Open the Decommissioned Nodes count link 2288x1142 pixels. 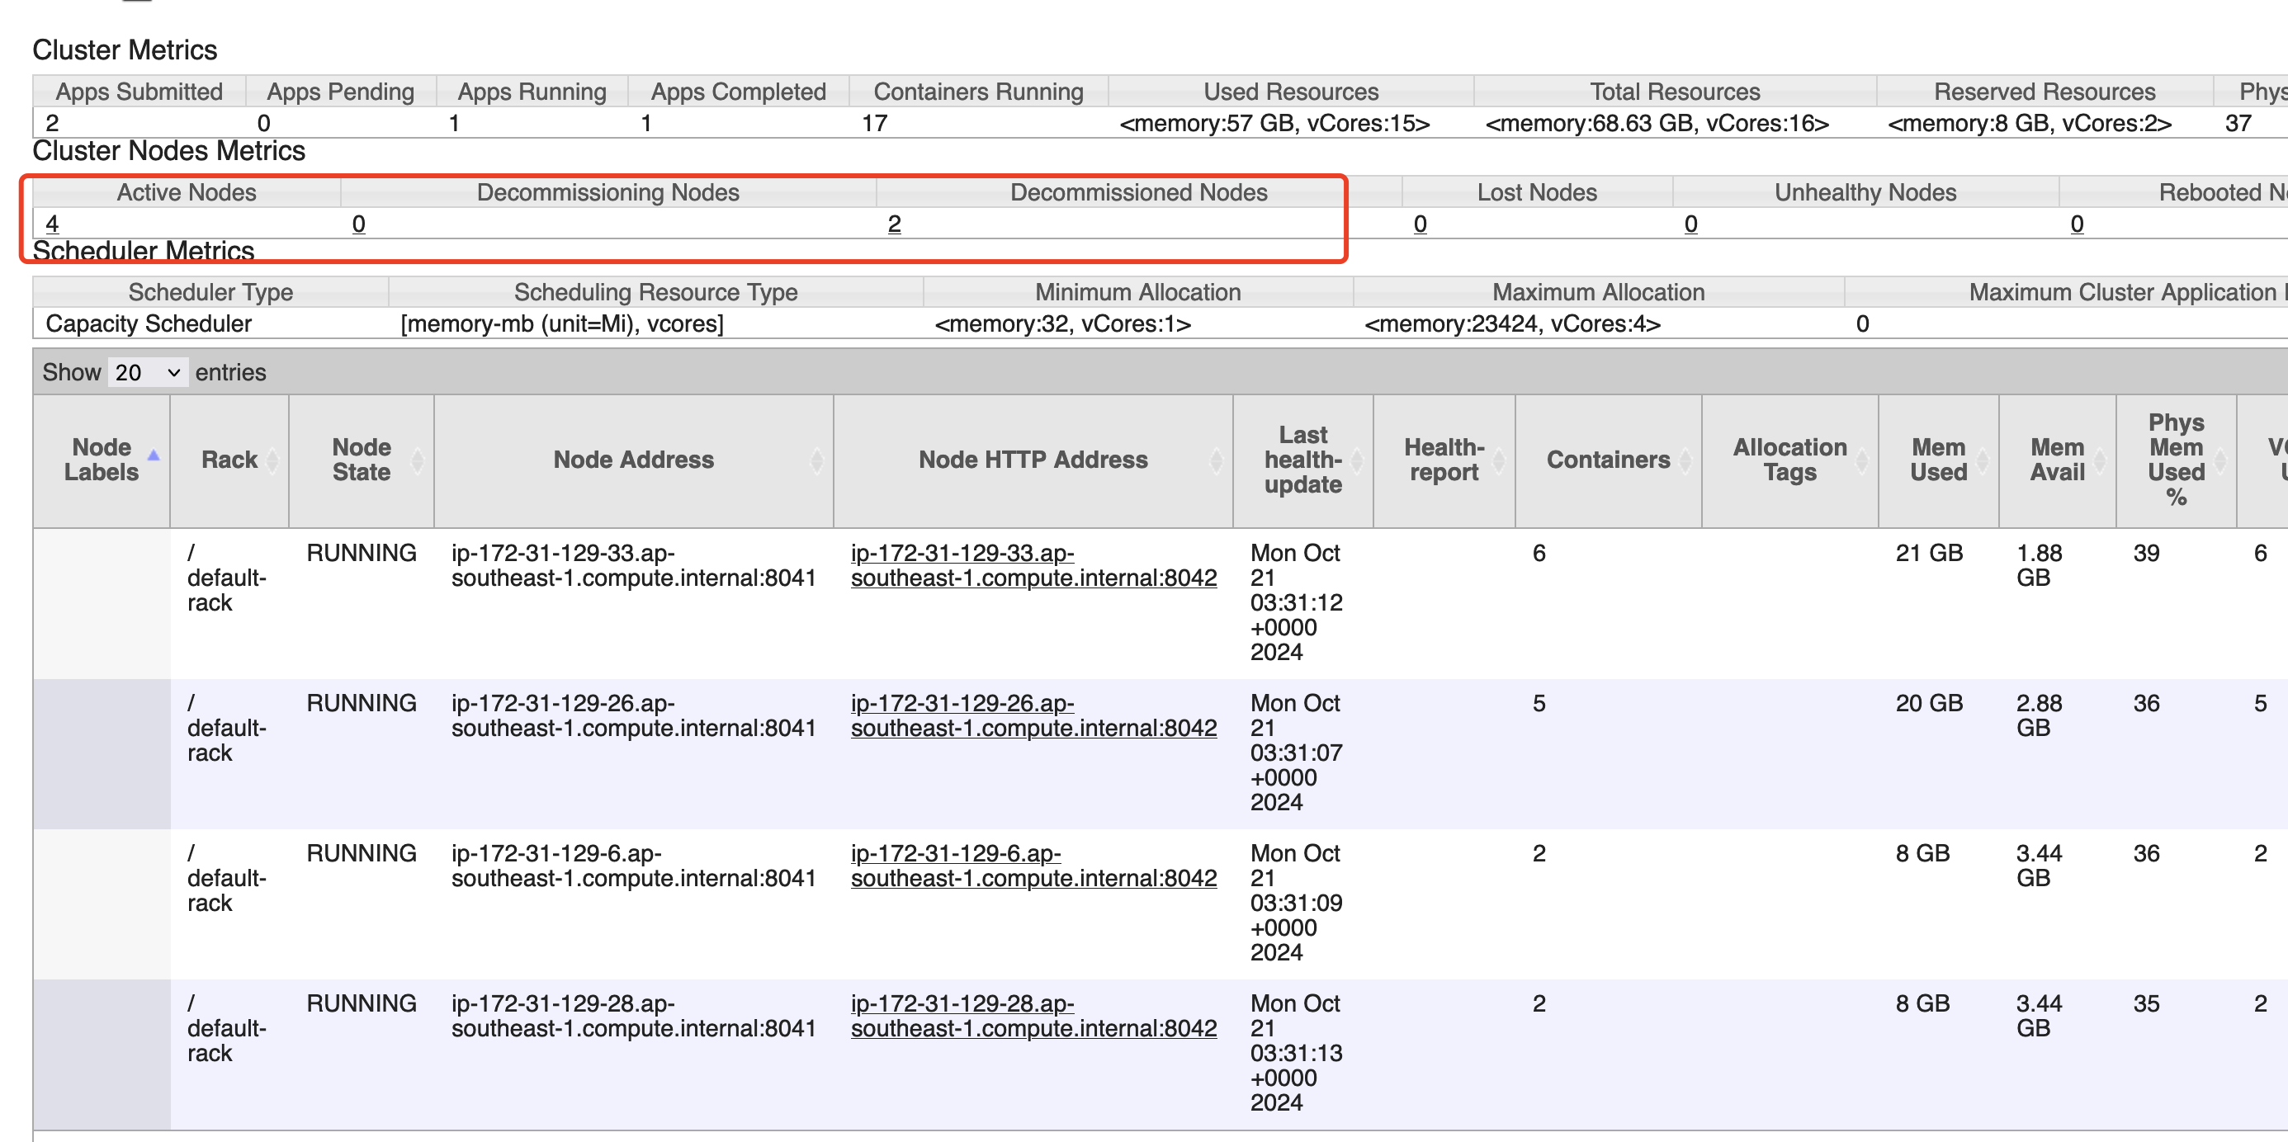(x=894, y=224)
